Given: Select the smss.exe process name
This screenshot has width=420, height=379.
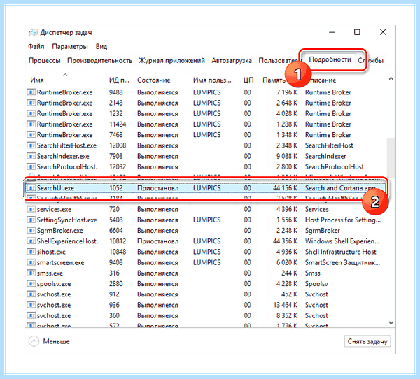Looking at the screenshot, I should pyautogui.click(x=50, y=273).
